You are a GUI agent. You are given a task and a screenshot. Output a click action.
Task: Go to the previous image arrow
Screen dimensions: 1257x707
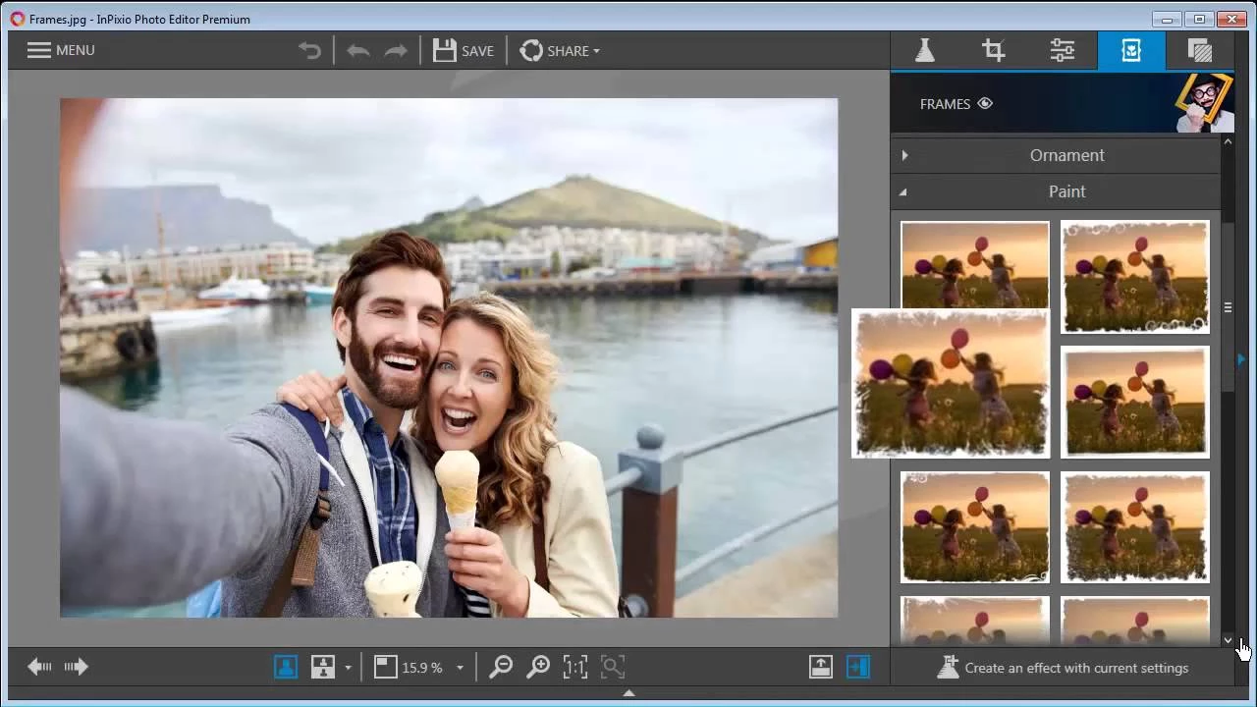pyautogui.click(x=39, y=668)
